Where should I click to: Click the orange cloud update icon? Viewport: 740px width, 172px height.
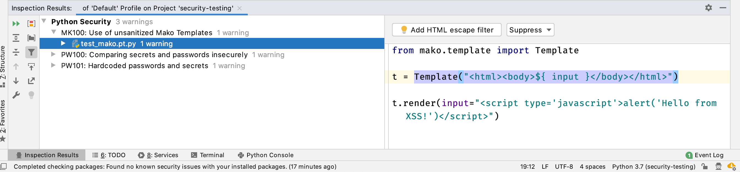pyautogui.click(x=731, y=166)
